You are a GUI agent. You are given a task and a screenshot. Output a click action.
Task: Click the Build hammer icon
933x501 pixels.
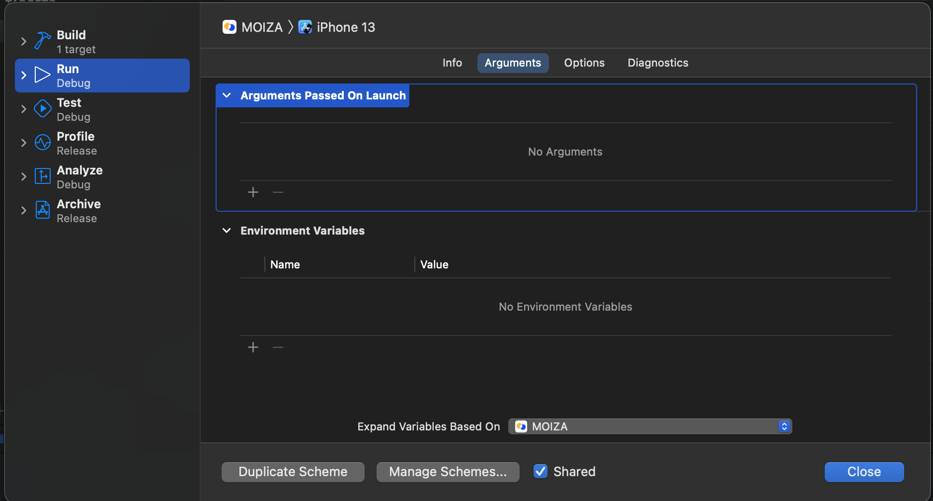(43, 41)
